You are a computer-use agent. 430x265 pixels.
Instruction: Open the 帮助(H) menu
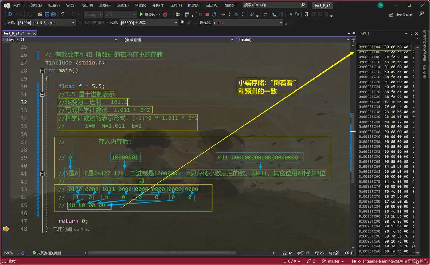click(x=230, y=5)
